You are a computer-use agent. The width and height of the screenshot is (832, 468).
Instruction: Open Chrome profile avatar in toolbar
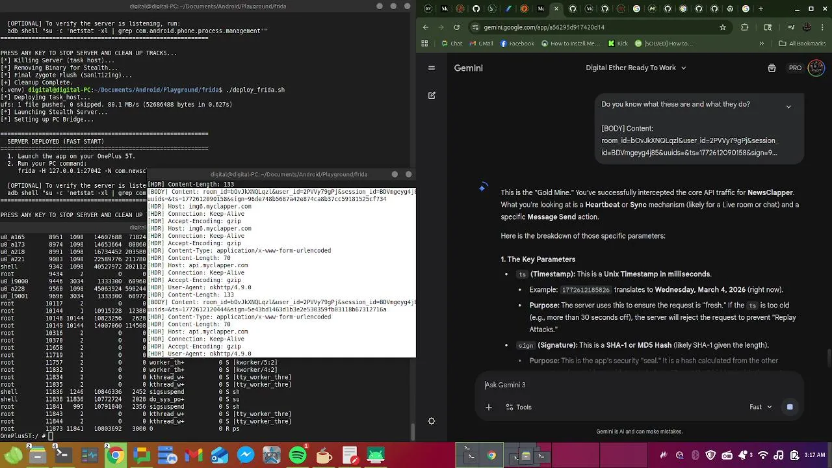[x=807, y=27]
